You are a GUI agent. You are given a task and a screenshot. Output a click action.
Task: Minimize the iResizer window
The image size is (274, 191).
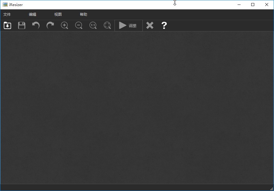[x=239, y=5]
